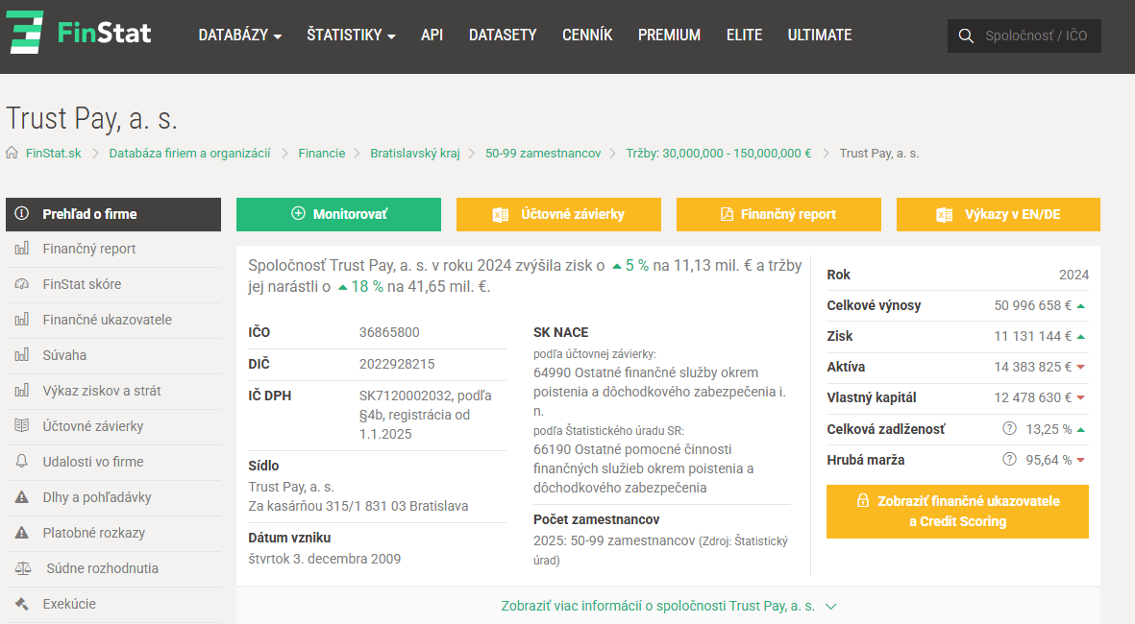1135x624 pixels.
Task: Open Súdne rozhodnutia in the sidebar
Action: 112,568
